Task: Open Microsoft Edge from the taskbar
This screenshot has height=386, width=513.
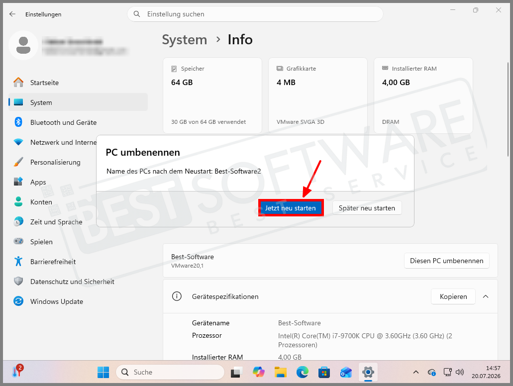Action: 303,372
